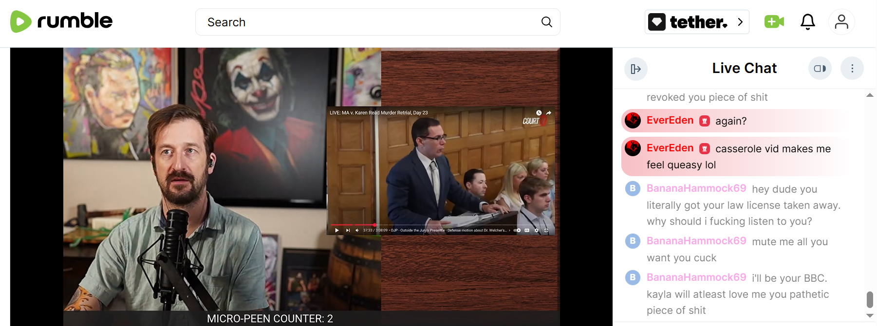877x326 pixels.
Task: Click the embedded video's red progress bar
Action: [353, 225]
